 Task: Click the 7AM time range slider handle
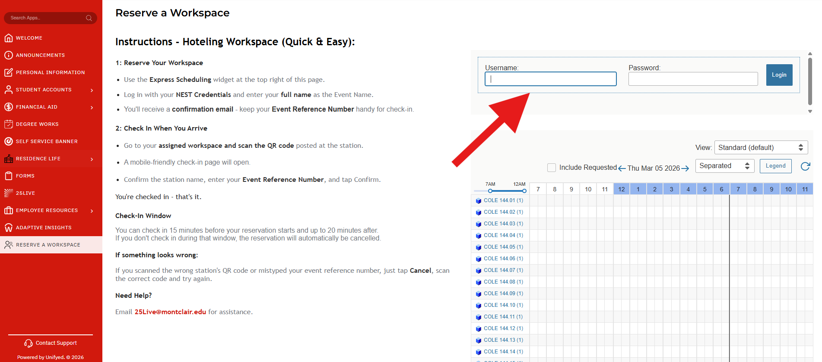[x=490, y=191]
